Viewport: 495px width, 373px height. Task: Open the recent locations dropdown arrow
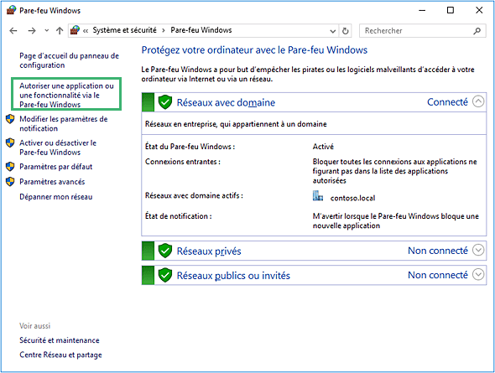47,30
